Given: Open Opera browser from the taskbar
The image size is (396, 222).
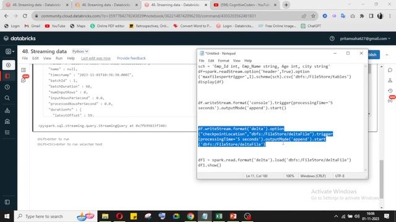Looking at the screenshot, I should tap(119, 216).
